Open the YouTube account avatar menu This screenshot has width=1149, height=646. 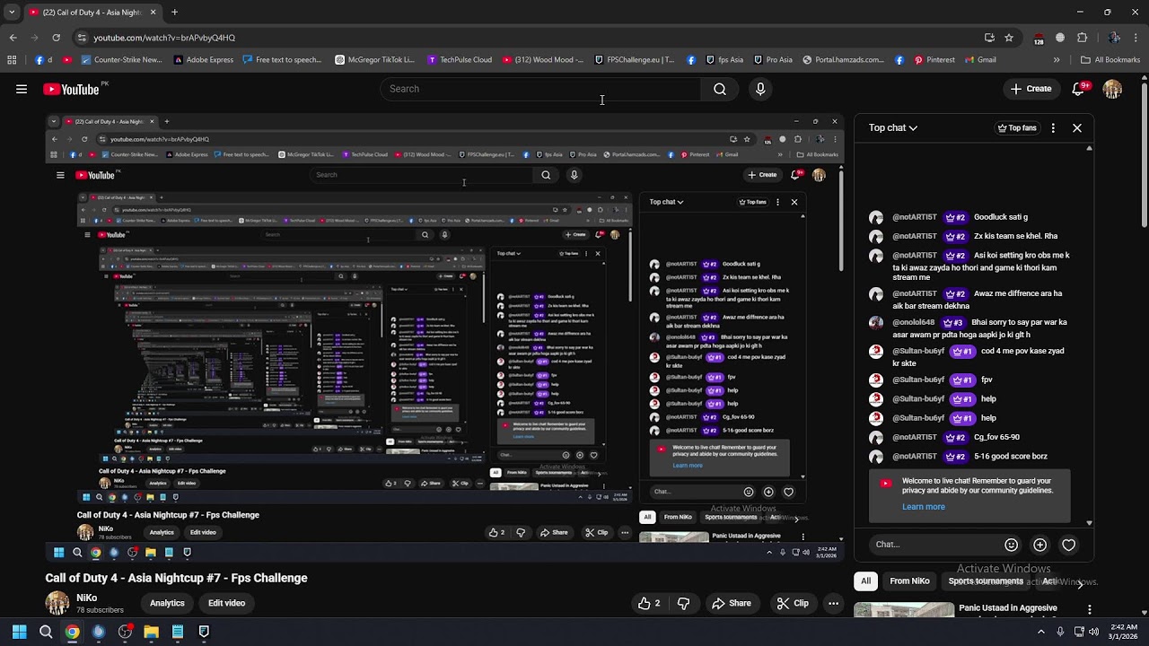tap(1112, 89)
